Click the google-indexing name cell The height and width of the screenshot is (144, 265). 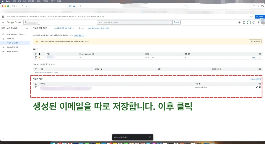click(201, 87)
